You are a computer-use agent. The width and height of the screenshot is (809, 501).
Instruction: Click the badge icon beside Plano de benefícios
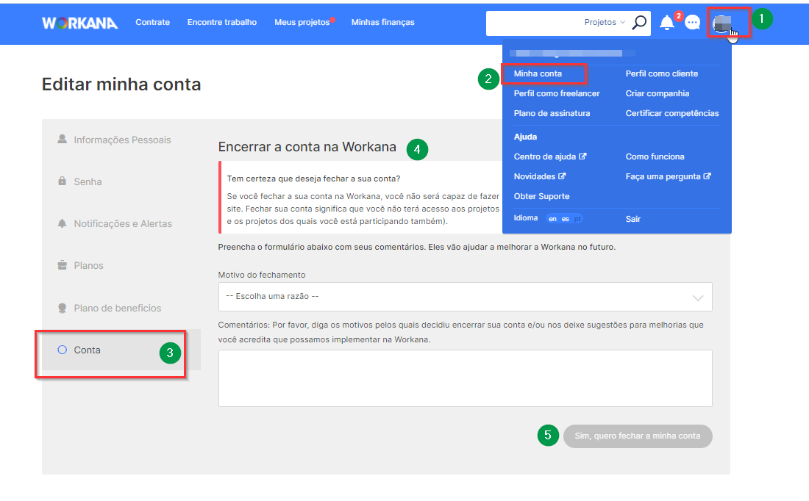click(62, 308)
